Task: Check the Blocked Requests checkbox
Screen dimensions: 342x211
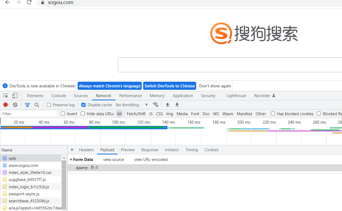Action: coord(319,114)
